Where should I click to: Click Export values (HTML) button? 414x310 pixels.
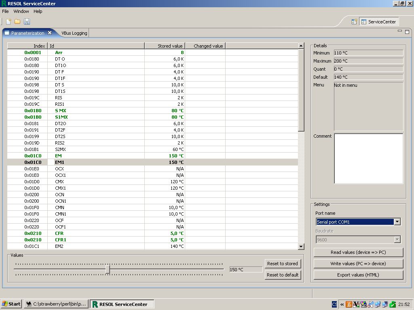[x=358, y=275]
